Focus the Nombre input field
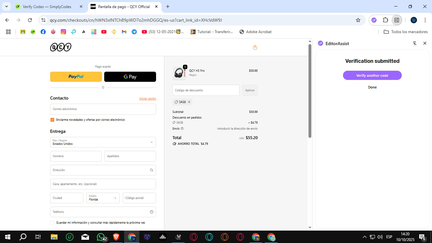The image size is (432, 243). point(76,156)
